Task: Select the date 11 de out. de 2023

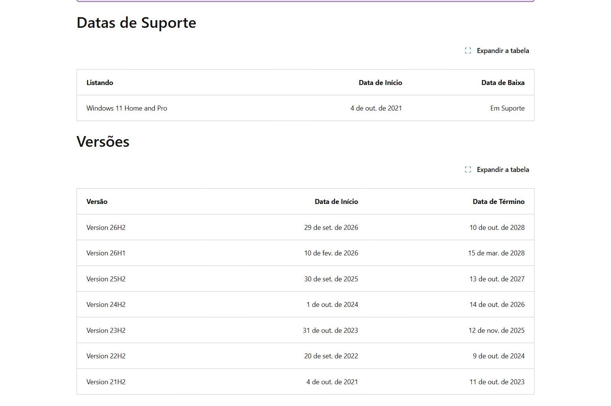Action: tap(497, 382)
